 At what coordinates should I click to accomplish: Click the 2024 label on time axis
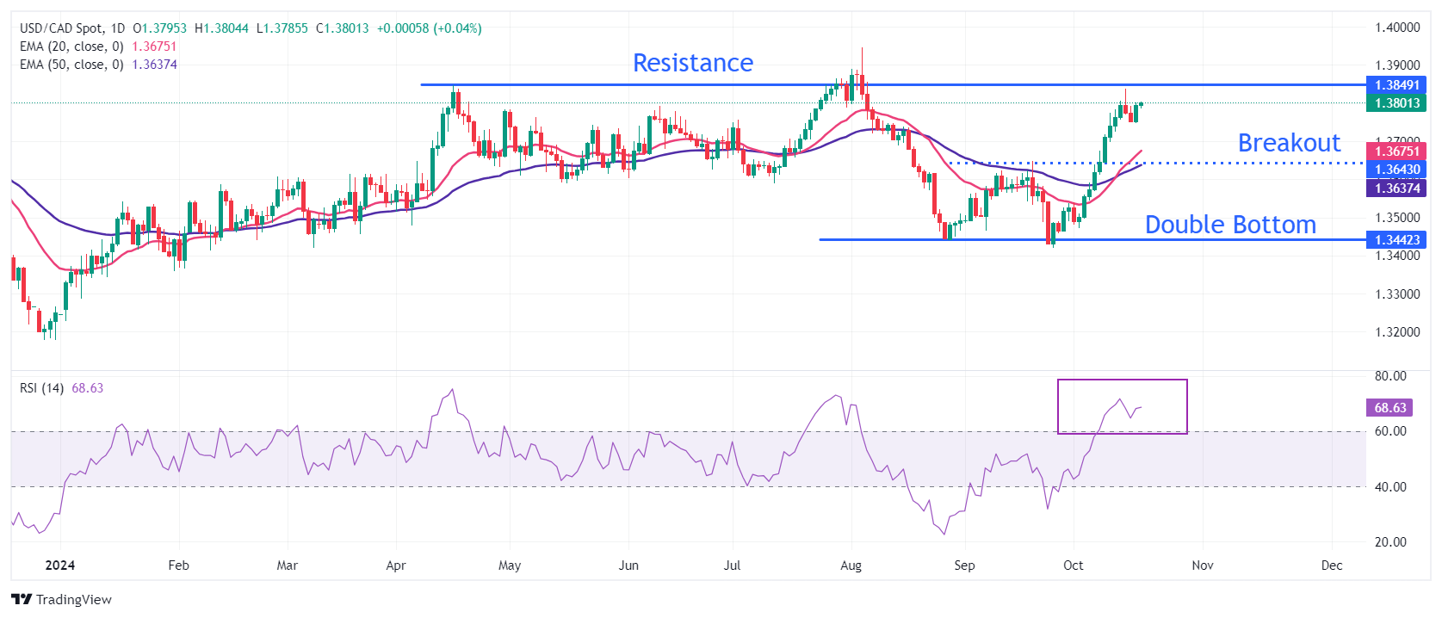[x=59, y=565]
